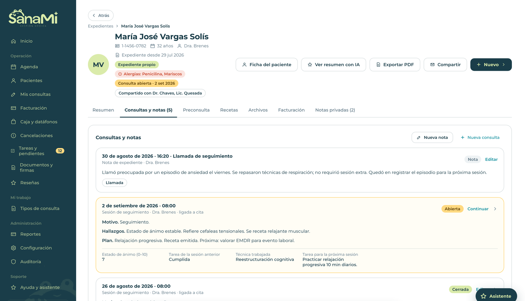
Task: Open the Agenda calendar icon
Action: [x=13, y=67]
